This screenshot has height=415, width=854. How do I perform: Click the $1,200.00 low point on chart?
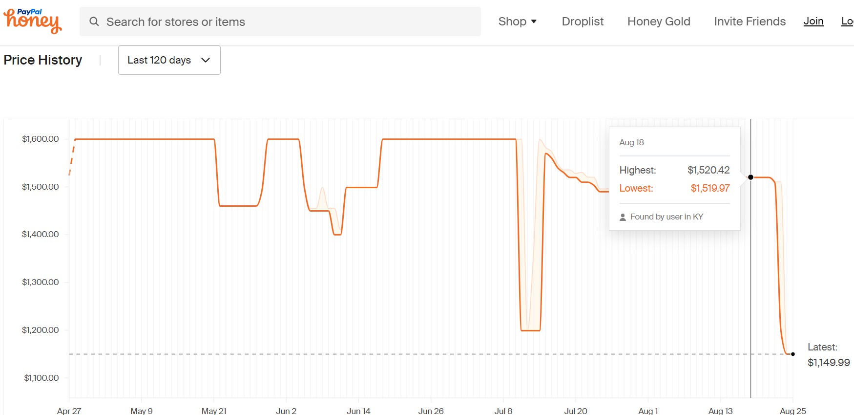click(530, 330)
